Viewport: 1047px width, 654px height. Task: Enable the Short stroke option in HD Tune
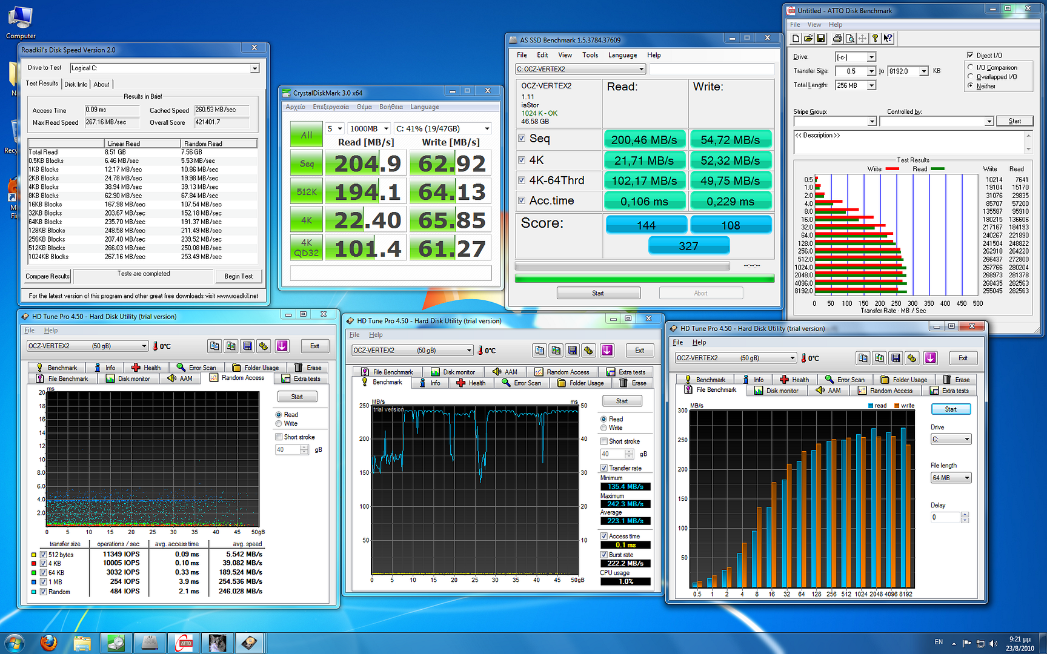pyautogui.click(x=278, y=437)
